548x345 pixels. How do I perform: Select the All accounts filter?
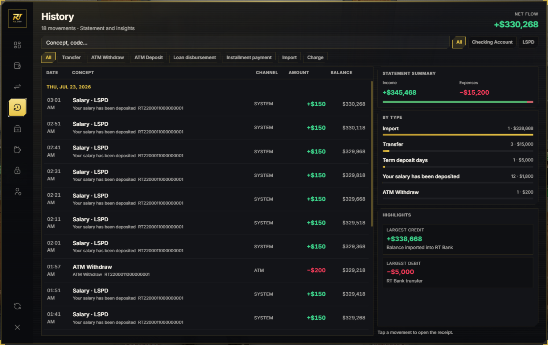click(459, 42)
